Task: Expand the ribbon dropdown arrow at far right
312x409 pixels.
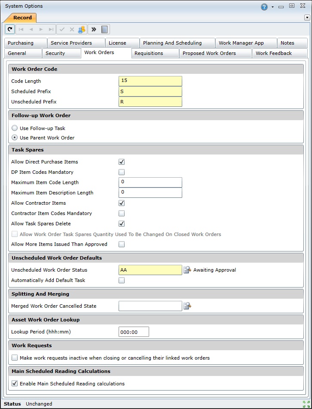Action: pyautogui.click(x=307, y=18)
